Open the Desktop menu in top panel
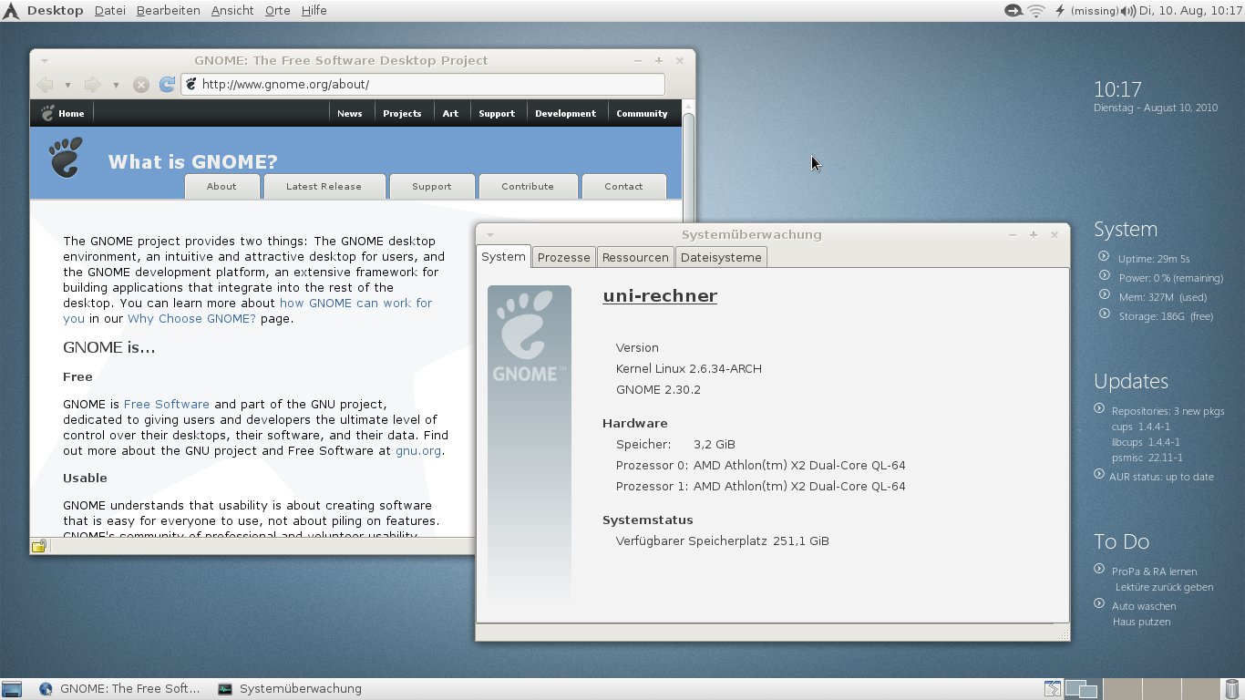Viewport: 1245px width, 700px height. pyautogui.click(x=56, y=11)
